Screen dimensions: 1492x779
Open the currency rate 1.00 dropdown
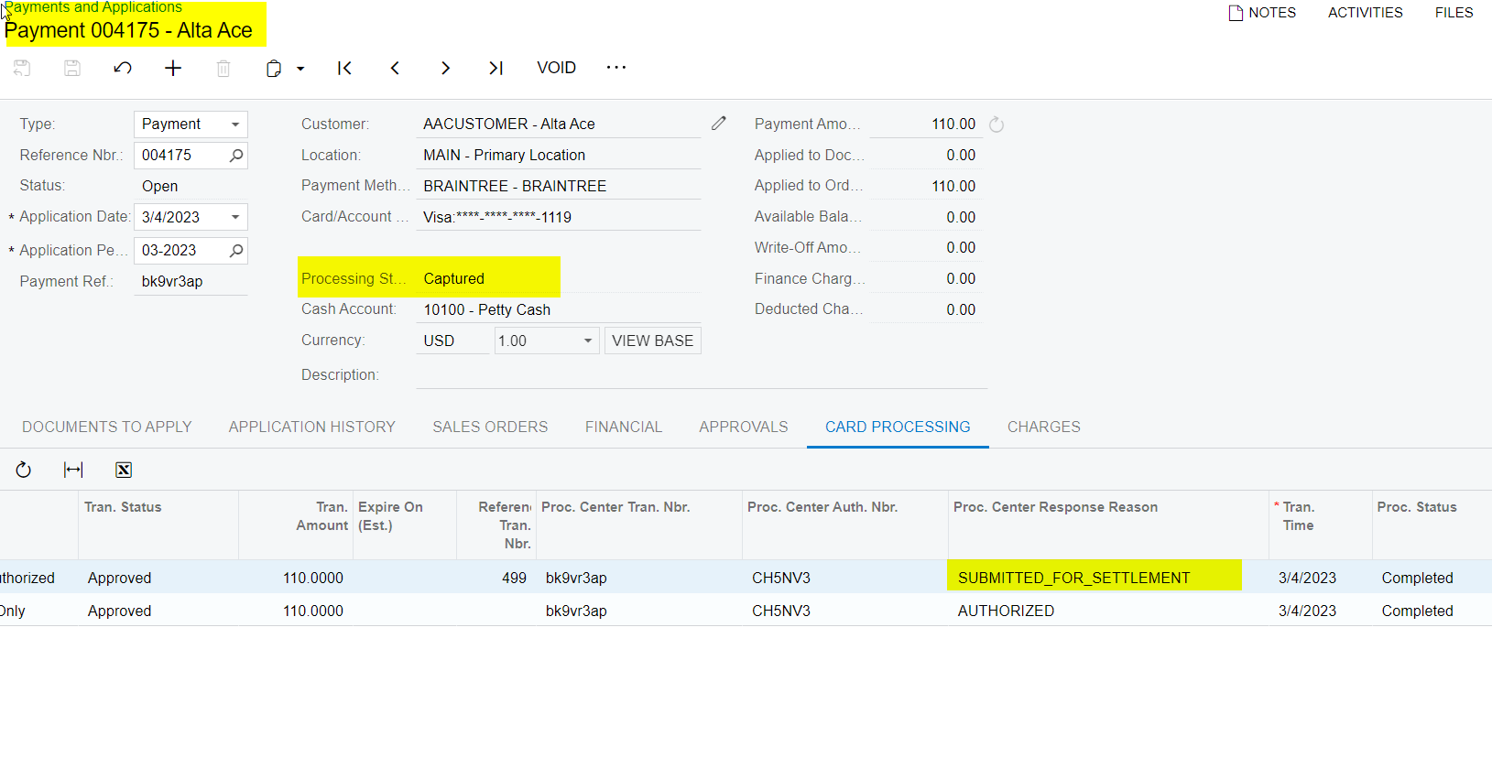point(588,341)
